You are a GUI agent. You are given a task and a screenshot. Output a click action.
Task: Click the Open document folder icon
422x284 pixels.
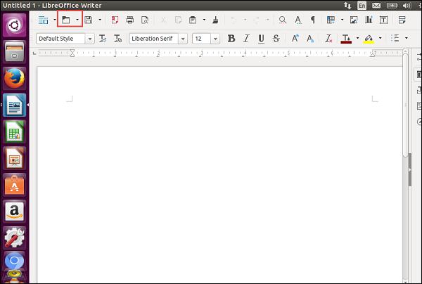[65, 20]
